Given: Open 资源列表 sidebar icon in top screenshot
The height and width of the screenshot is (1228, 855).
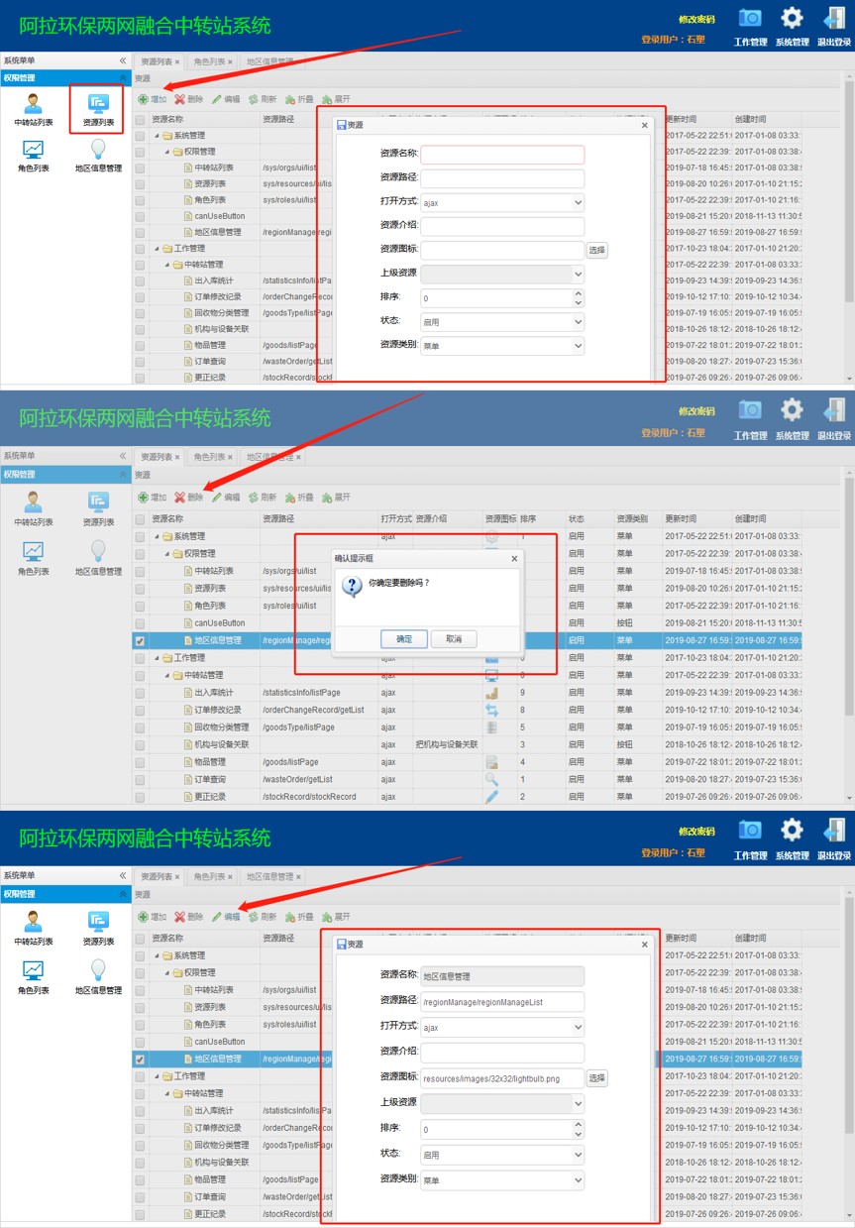Looking at the screenshot, I should 98,104.
